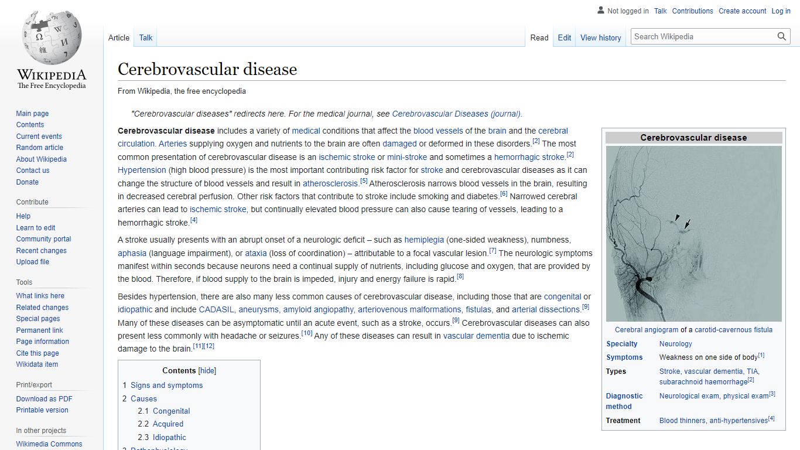Open vascular dementia link in paragraph

[x=477, y=336]
